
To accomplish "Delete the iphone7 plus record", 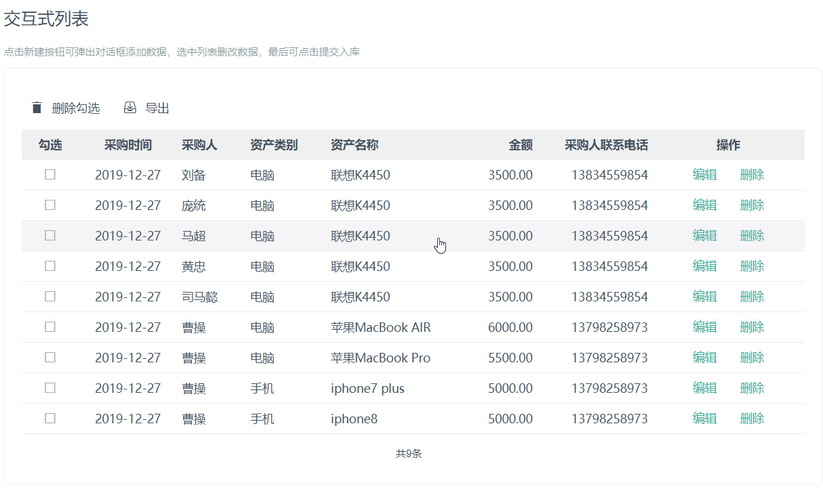I will point(752,388).
